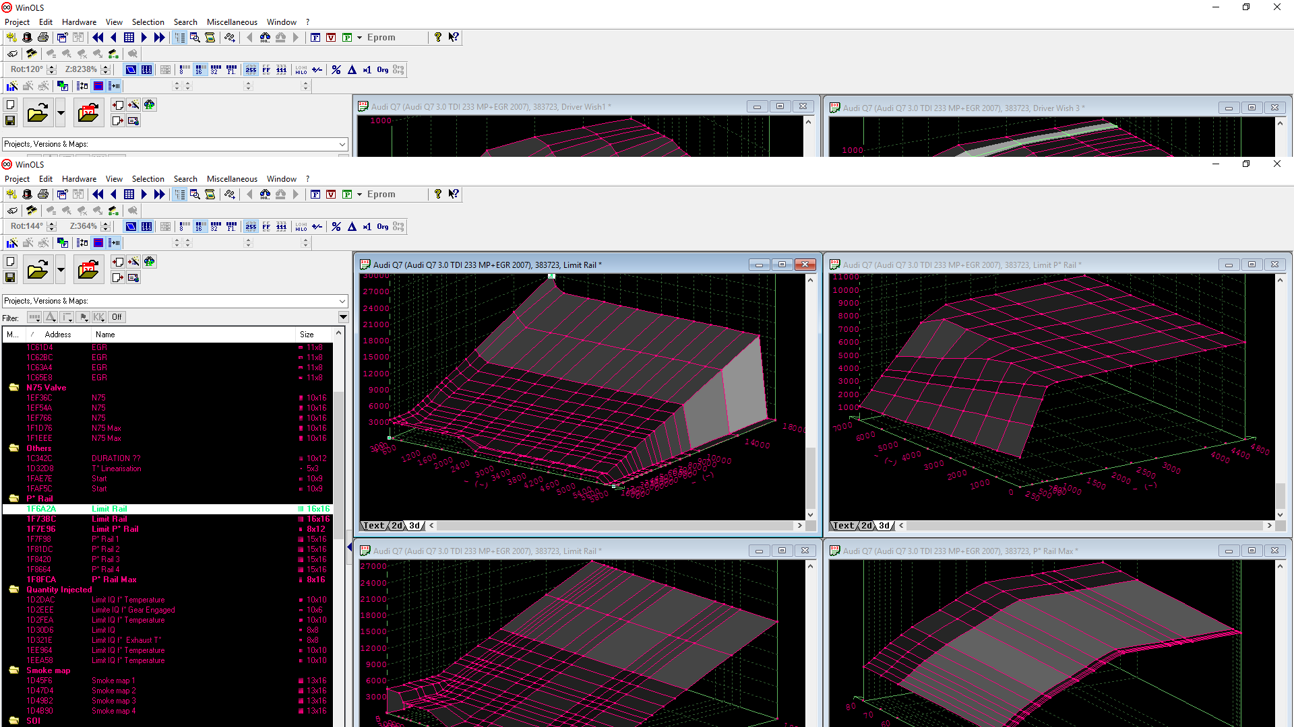The width and height of the screenshot is (1294, 727).
Task: Click the Org original values icon in Rot:144° toolbar
Action: pyautogui.click(x=383, y=227)
